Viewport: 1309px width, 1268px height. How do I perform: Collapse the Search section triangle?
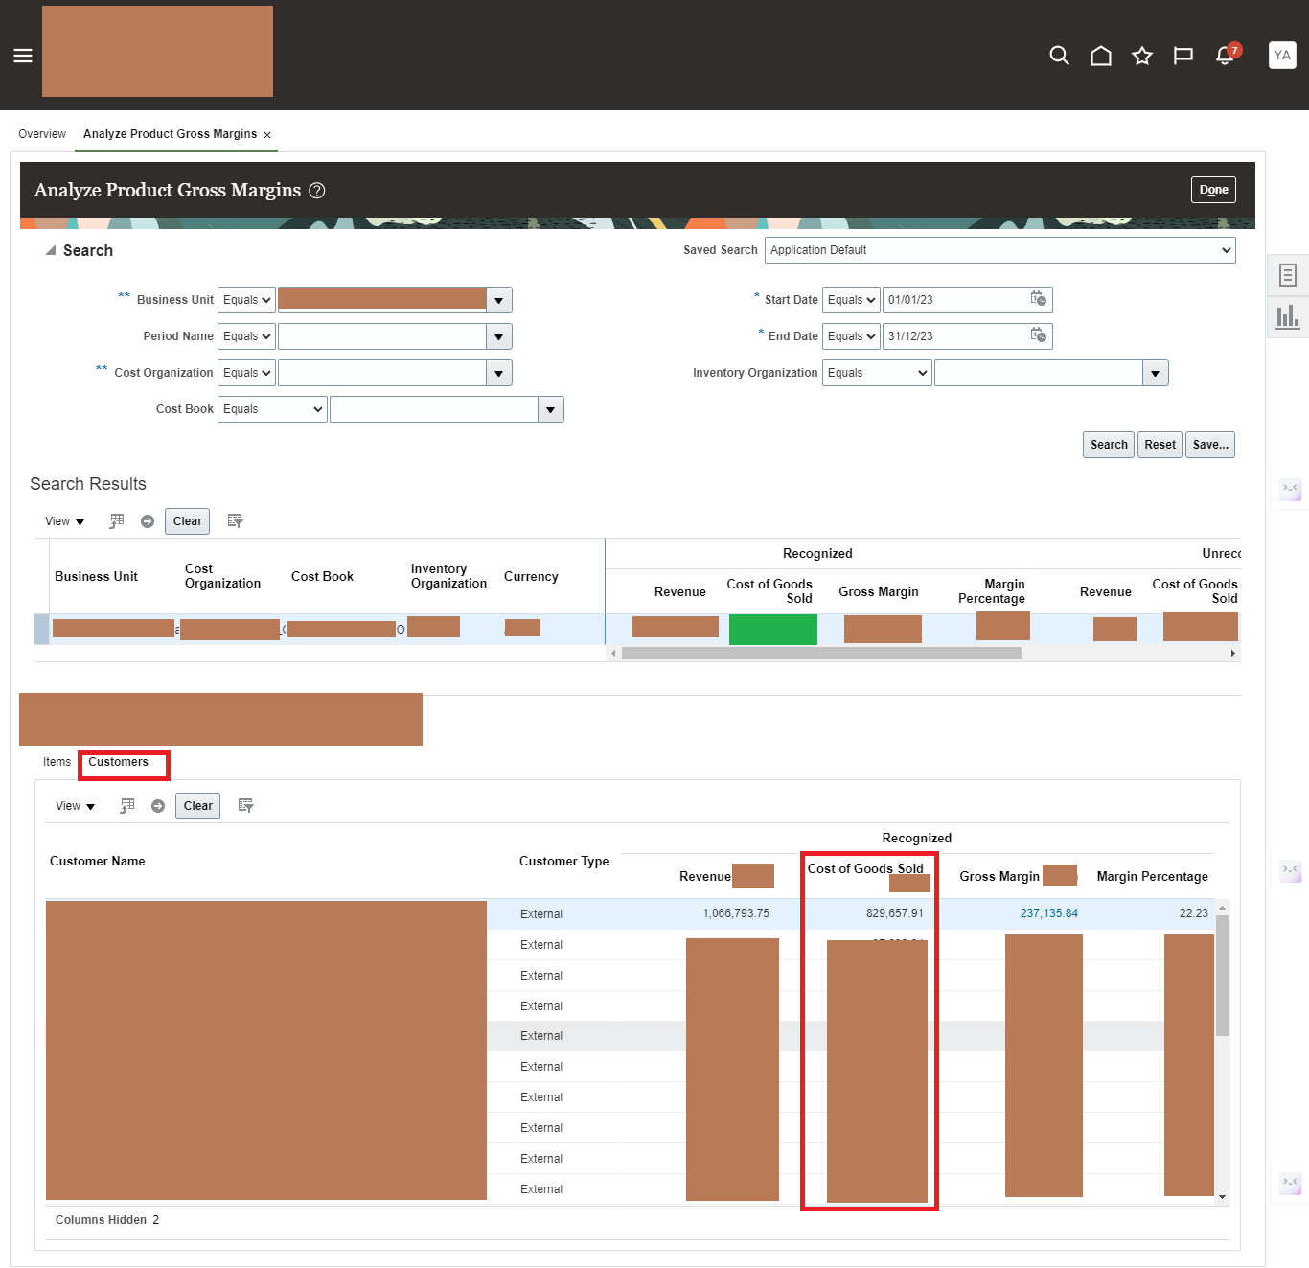coord(51,249)
